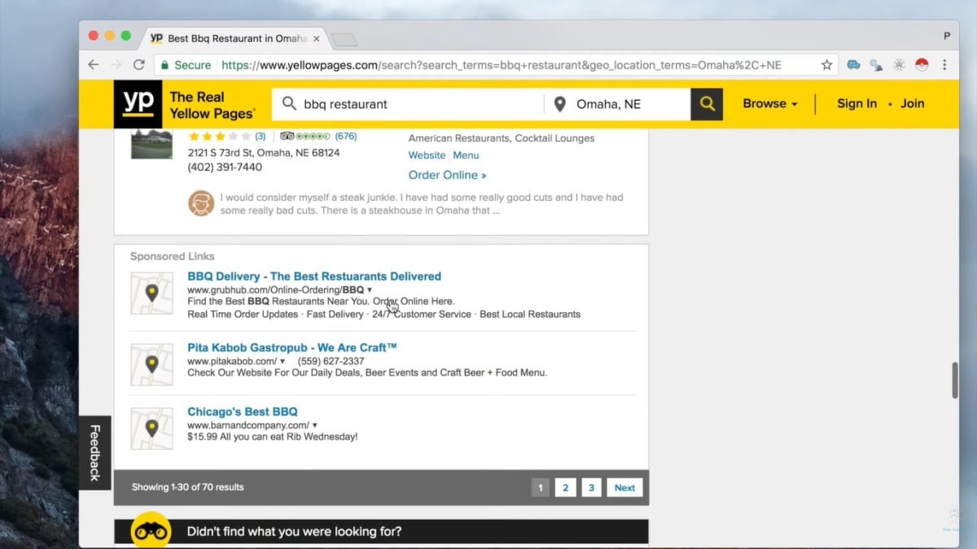This screenshot has width=977, height=549.
Task: Click the bbq restaurant search field
Action: coord(415,104)
